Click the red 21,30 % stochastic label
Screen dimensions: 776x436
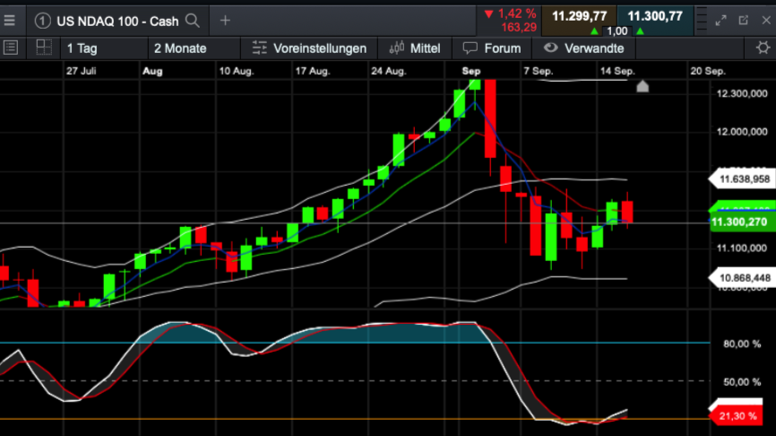pos(736,415)
